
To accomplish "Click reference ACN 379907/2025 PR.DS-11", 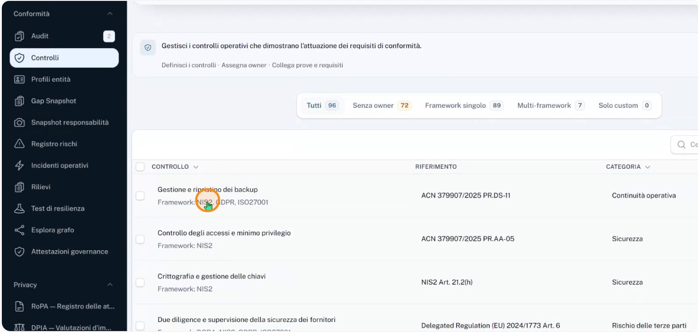I will tap(466, 196).
